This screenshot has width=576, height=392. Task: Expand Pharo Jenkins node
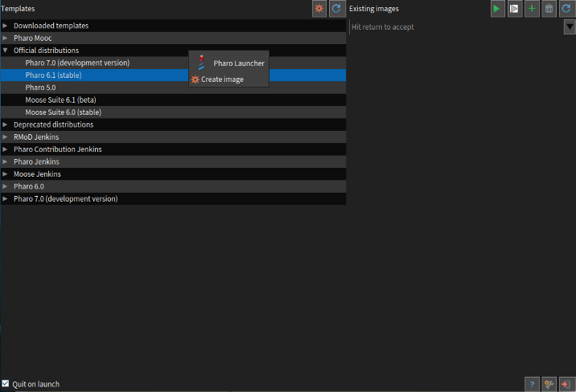click(5, 161)
